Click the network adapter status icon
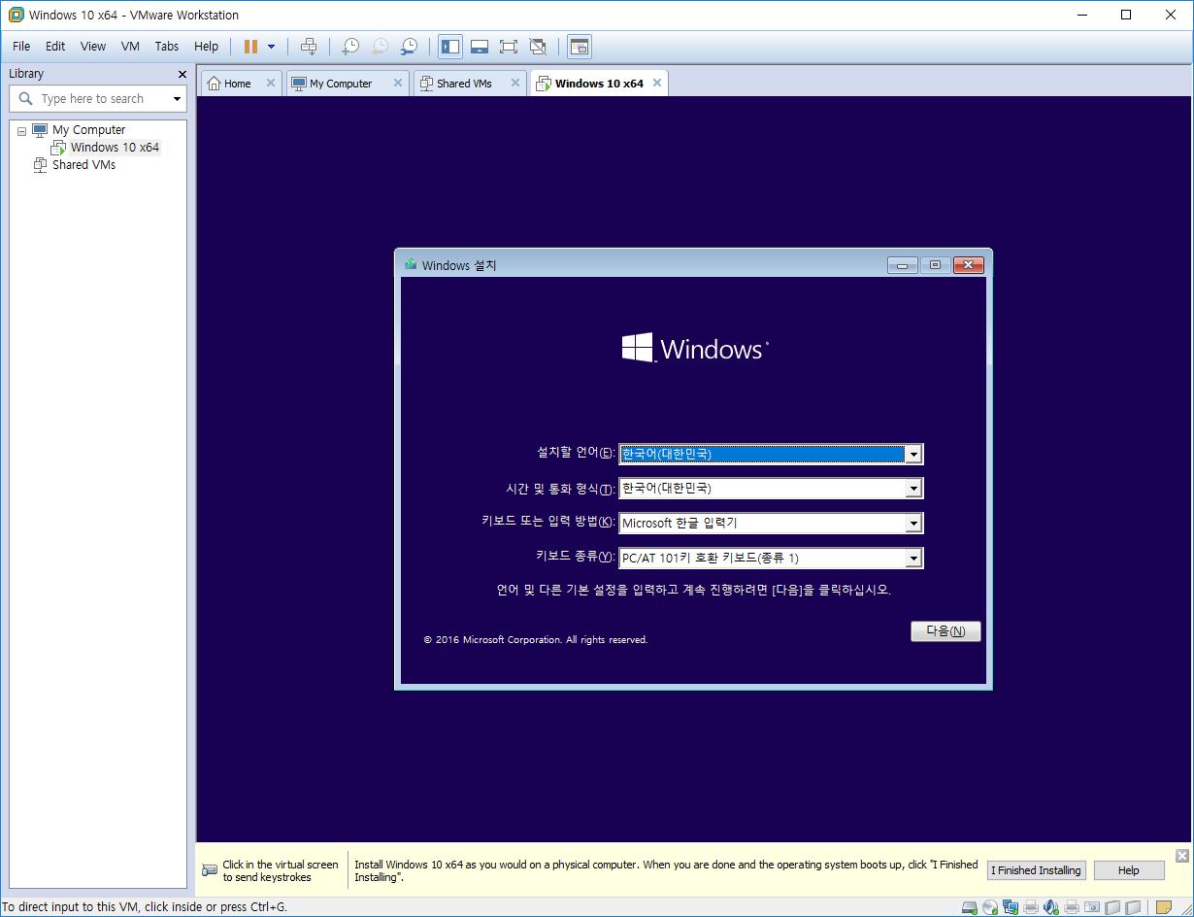 click(1011, 907)
